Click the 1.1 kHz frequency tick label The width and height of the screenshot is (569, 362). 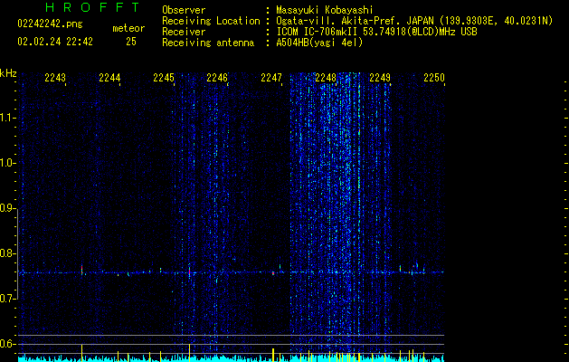(8, 118)
